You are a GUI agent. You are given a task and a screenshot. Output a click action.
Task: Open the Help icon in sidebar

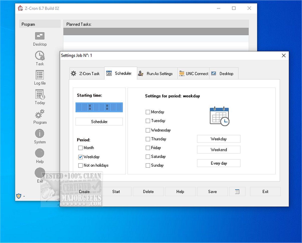coord(40,153)
